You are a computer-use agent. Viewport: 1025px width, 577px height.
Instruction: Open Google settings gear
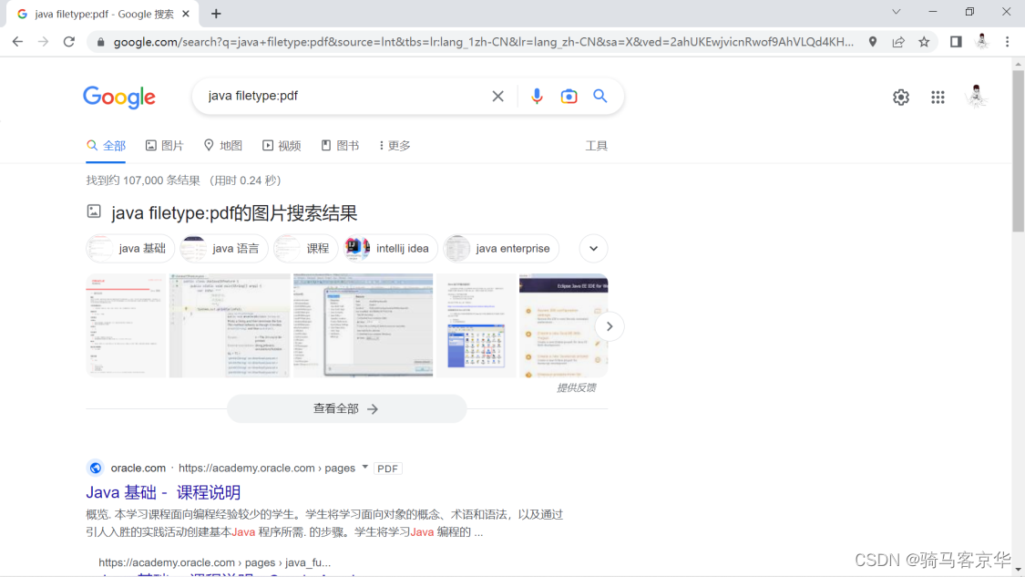coord(901,97)
